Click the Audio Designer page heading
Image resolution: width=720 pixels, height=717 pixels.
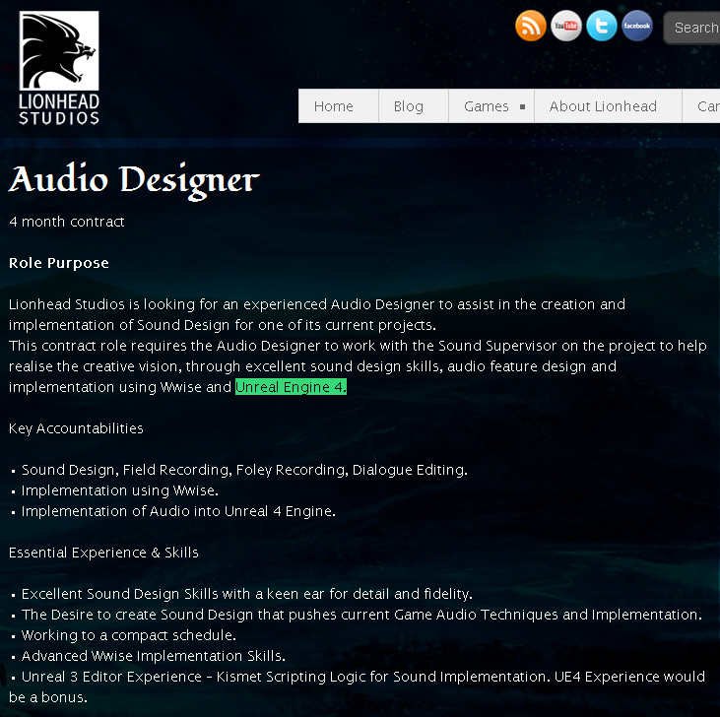pyautogui.click(x=134, y=180)
